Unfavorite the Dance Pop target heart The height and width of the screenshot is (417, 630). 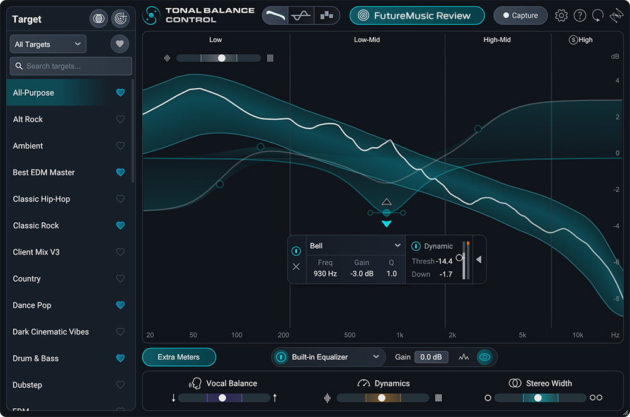[120, 305]
